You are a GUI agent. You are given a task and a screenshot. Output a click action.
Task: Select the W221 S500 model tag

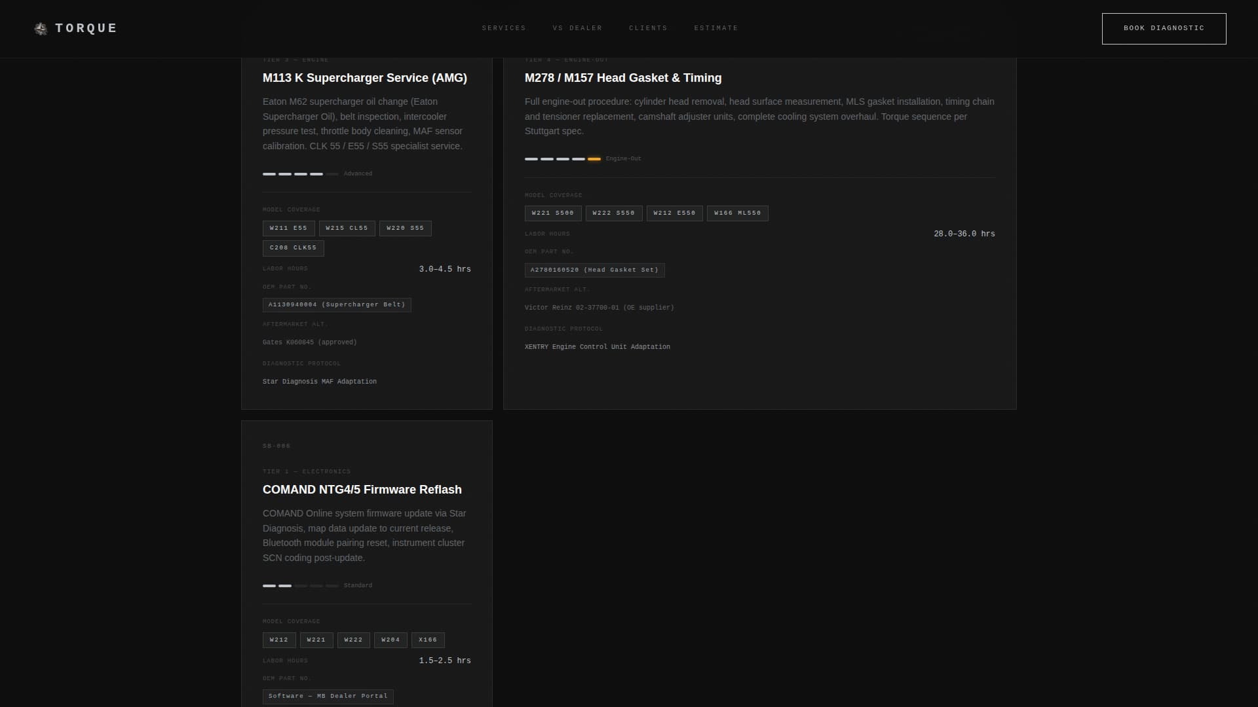coord(552,213)
